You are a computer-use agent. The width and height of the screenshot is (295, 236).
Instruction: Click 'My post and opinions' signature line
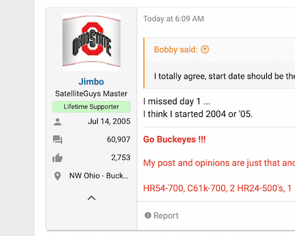(186, 163)
